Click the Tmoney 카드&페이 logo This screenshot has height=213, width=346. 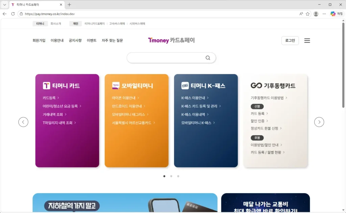click(171, 41)
